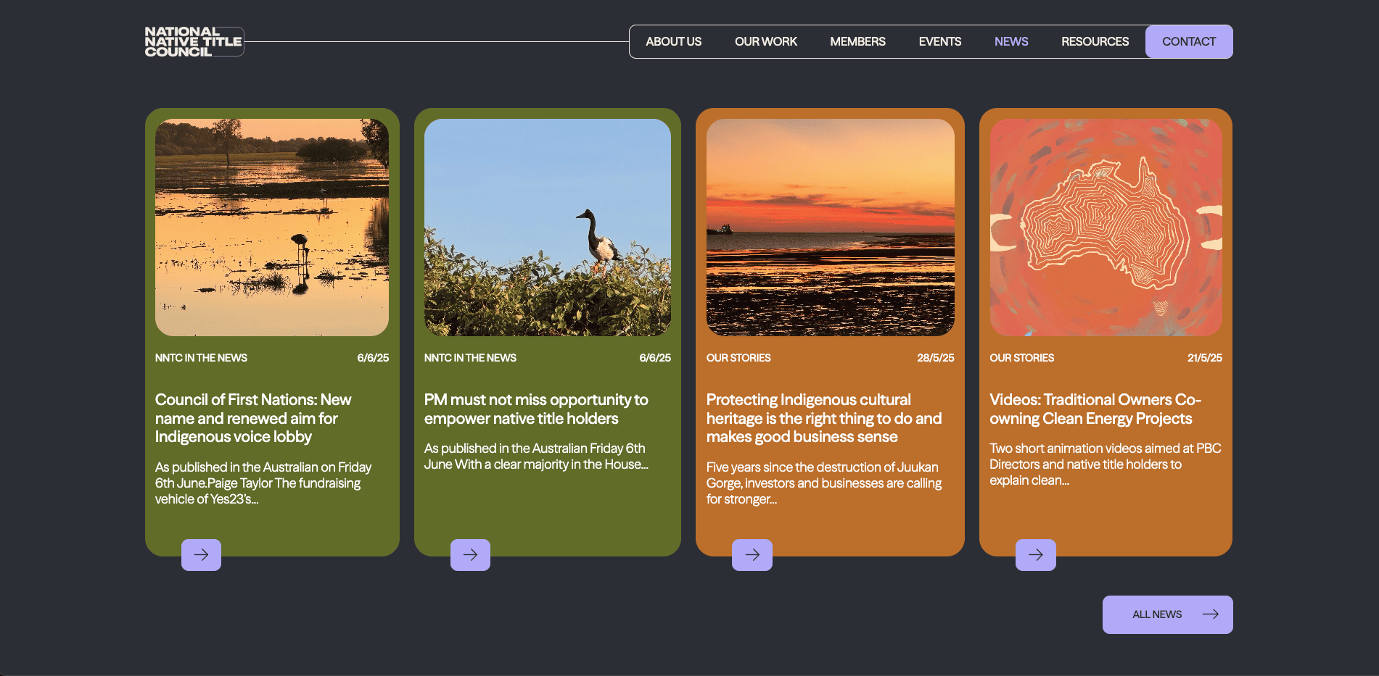Click OUR STORIES label on Videos card

[x=1021, y=358]
